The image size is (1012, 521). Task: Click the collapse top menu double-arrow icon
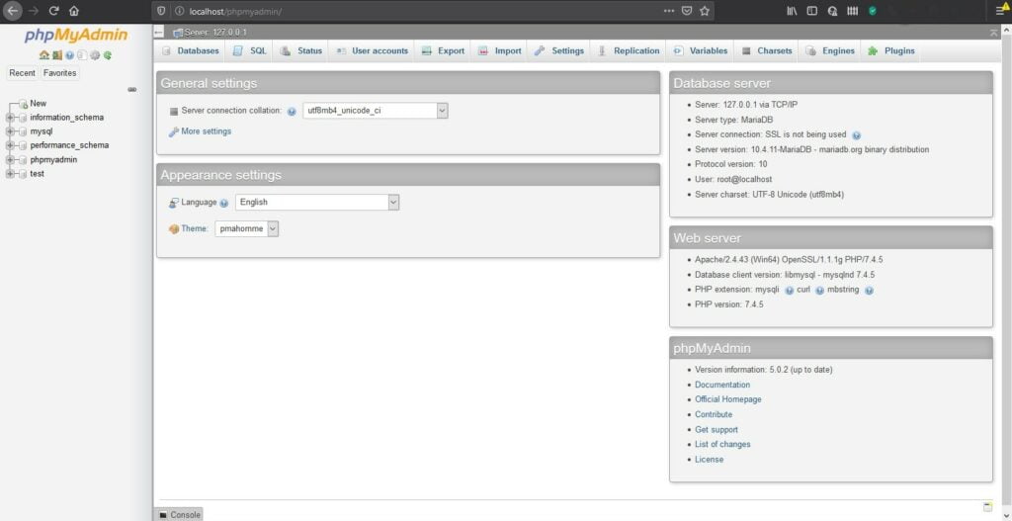click(993, 33)
